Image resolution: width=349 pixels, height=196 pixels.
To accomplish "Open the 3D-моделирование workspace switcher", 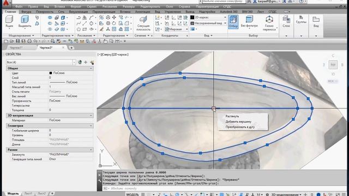I will pos(286,194).
